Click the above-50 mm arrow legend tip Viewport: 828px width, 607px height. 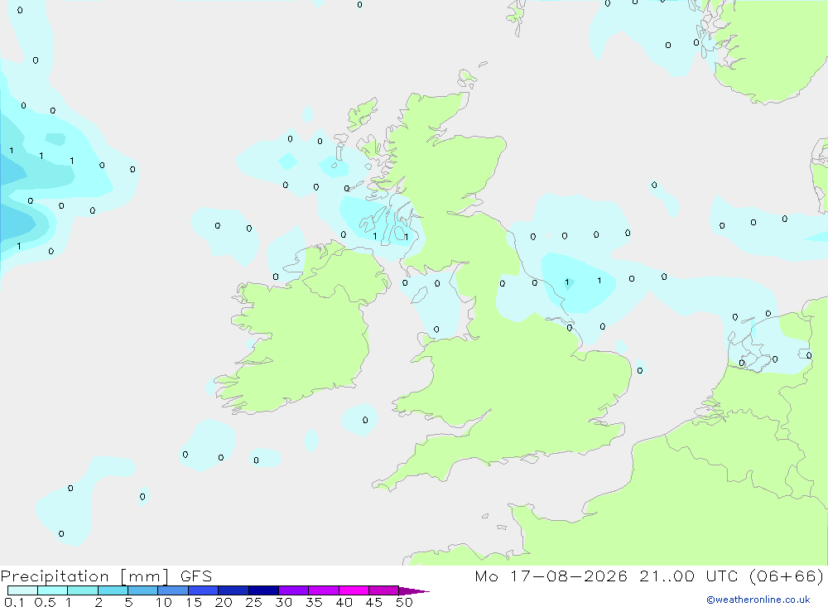[x=415, y=591]
